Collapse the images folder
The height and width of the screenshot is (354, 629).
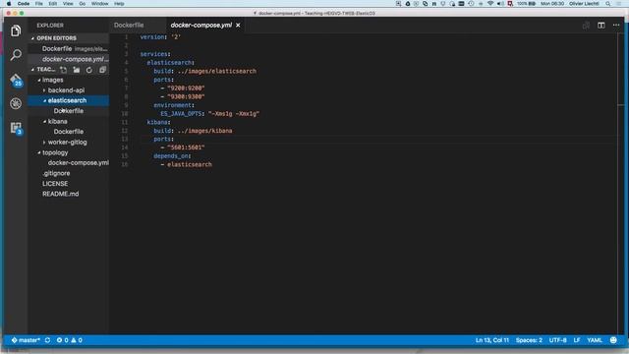(x=39, y=80)
